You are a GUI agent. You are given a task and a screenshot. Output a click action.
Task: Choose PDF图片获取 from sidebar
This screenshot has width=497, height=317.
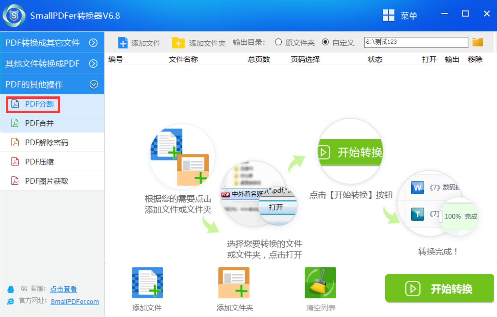[52, 181]
